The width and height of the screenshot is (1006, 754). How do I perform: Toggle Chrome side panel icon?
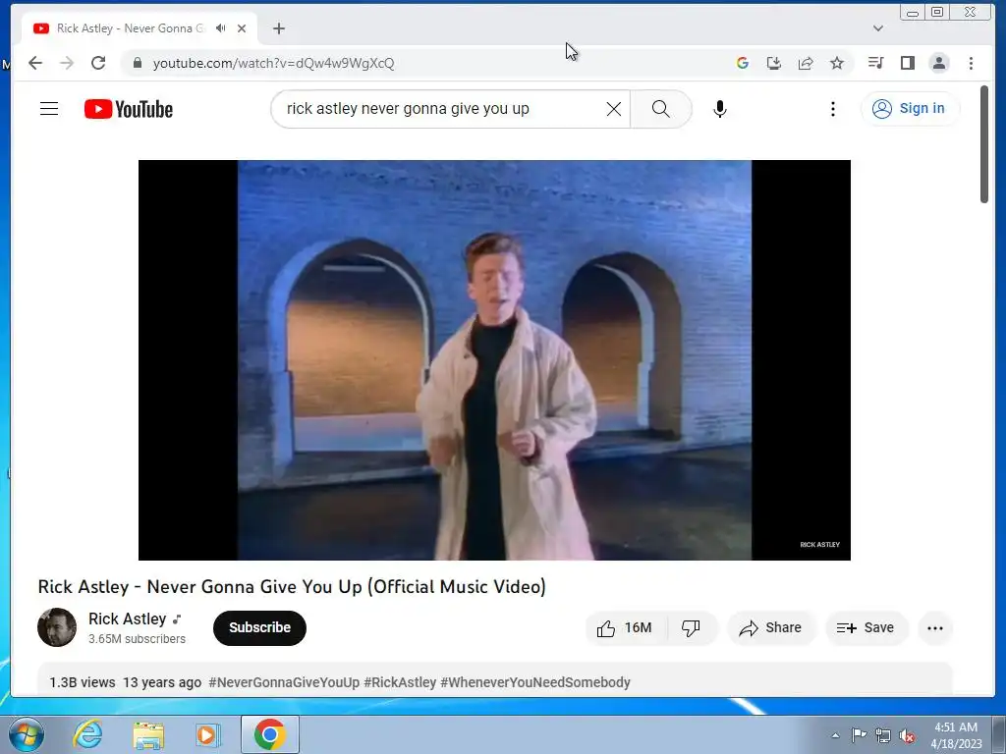pyautogui.click(x=907, y=63)
